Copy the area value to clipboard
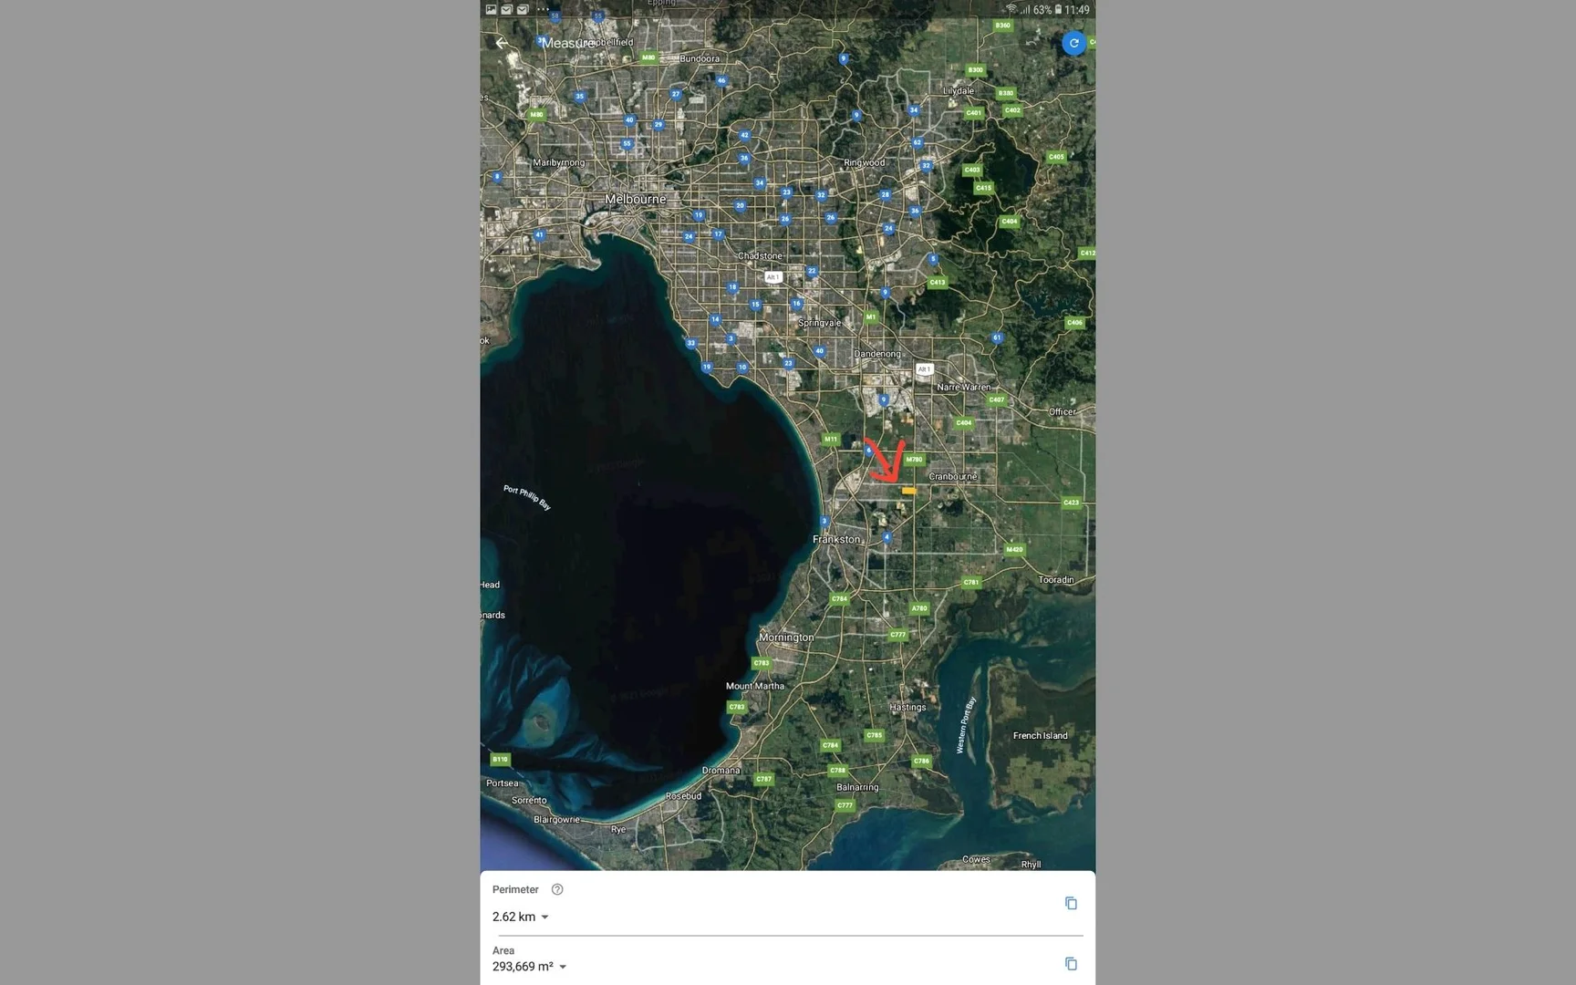The image size is (1576, 985). pos(1071,964)
